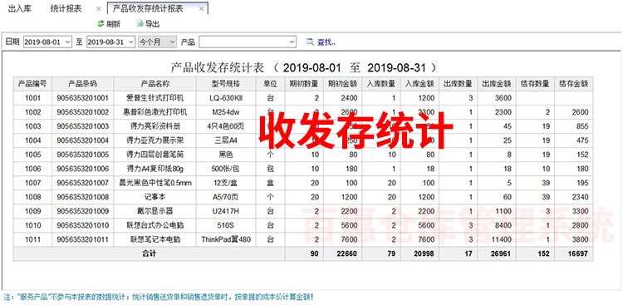Screen dimensions: 623x305
Task: Select product name 联想台式办公电脑
Action: pyautogui.click(x=155, y=225)
